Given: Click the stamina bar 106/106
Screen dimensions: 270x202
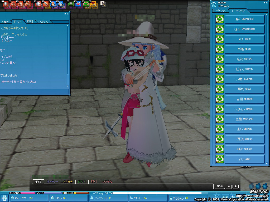Looking at the screenshot, I should (76, 193).
